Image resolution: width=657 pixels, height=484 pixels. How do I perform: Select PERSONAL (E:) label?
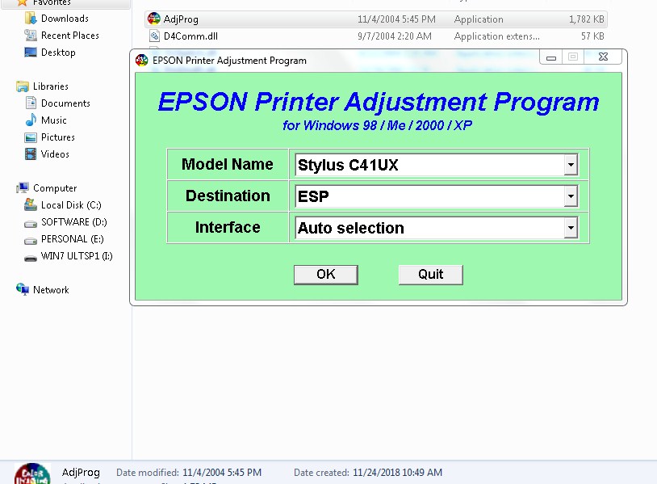point(72,239)
